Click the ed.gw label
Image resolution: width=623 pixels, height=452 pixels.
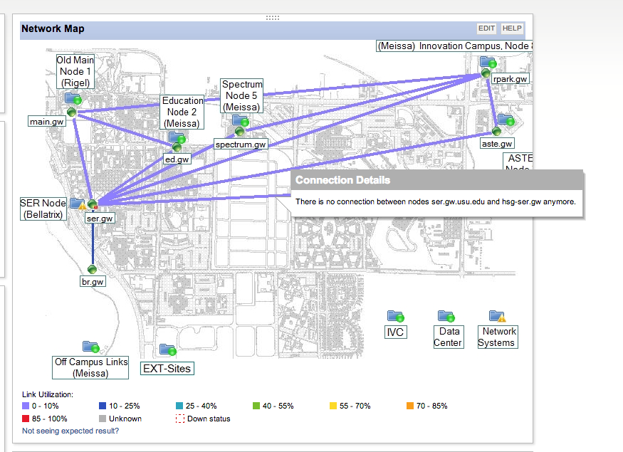(x=177, y=159)
